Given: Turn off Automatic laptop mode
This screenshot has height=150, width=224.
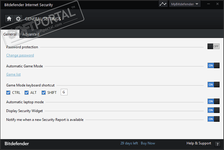Looking at the screenshot, I should tap(213, 101).
